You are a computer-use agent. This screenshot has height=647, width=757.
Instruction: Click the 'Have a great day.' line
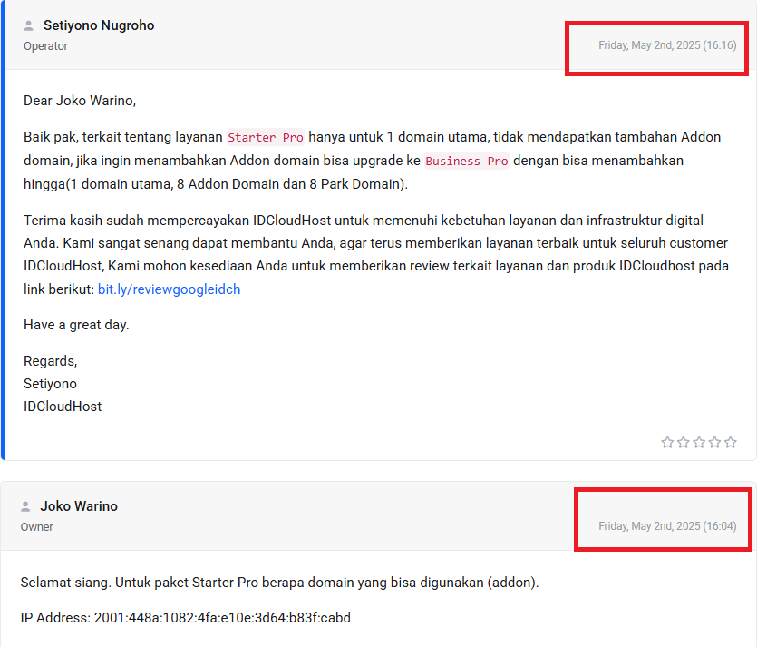coord(76,325)
